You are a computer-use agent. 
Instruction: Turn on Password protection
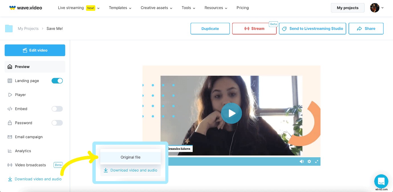[x=57, y=123]
